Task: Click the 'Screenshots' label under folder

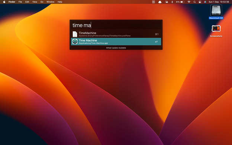Action: coord(216,36)
